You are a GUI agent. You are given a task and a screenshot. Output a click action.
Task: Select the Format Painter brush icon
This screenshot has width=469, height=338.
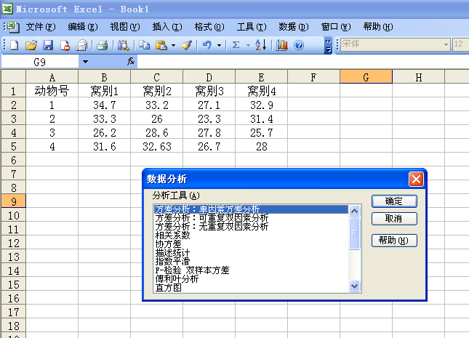(186, 46)
